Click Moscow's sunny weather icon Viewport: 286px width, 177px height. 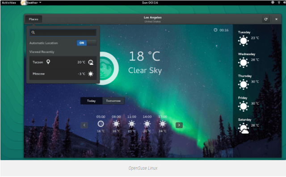click(x=91, y=74)
